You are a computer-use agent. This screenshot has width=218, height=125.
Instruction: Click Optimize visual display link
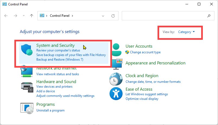click(142, 99)
